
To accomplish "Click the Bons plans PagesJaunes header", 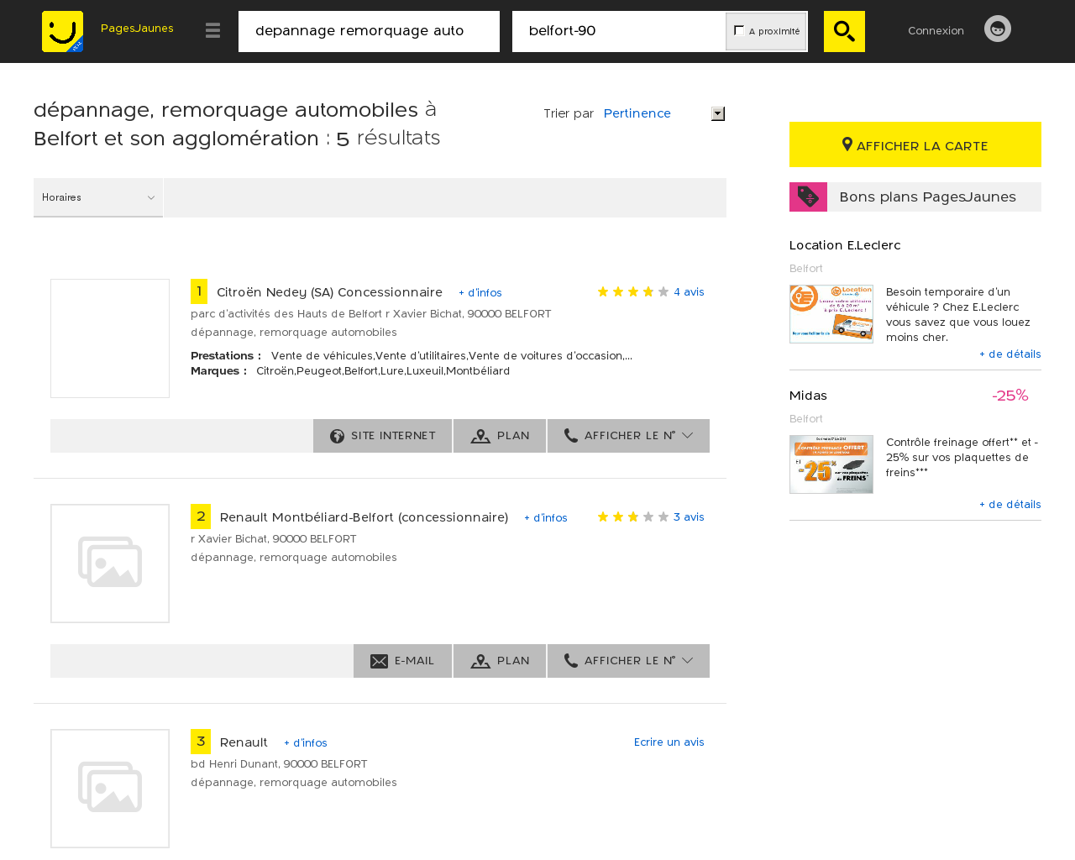I will (x=915, y=197).
